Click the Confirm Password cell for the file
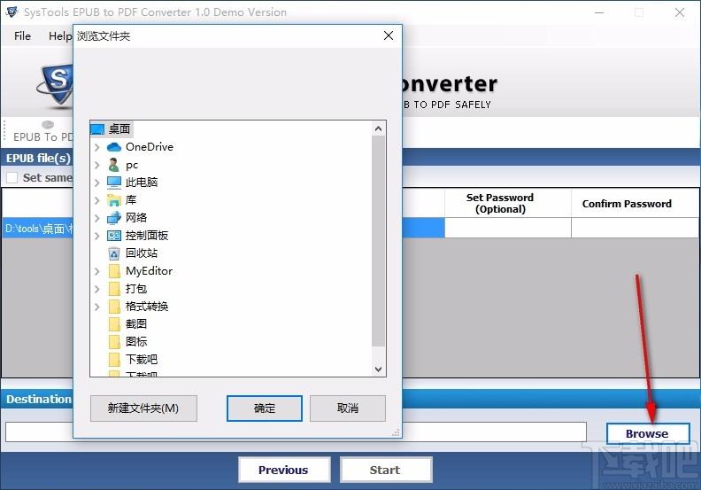The width and height of the screenshot is (701, 490). tap(635, 228)
